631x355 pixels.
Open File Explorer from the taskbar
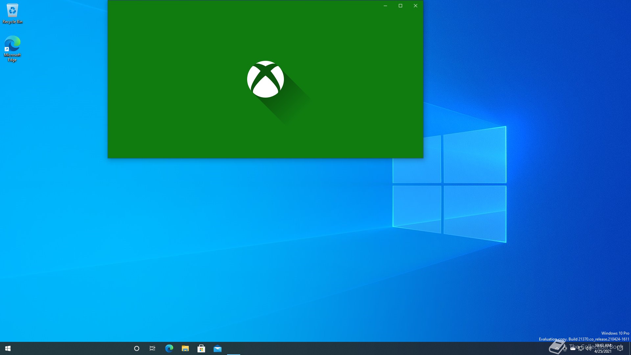point(185,348)
